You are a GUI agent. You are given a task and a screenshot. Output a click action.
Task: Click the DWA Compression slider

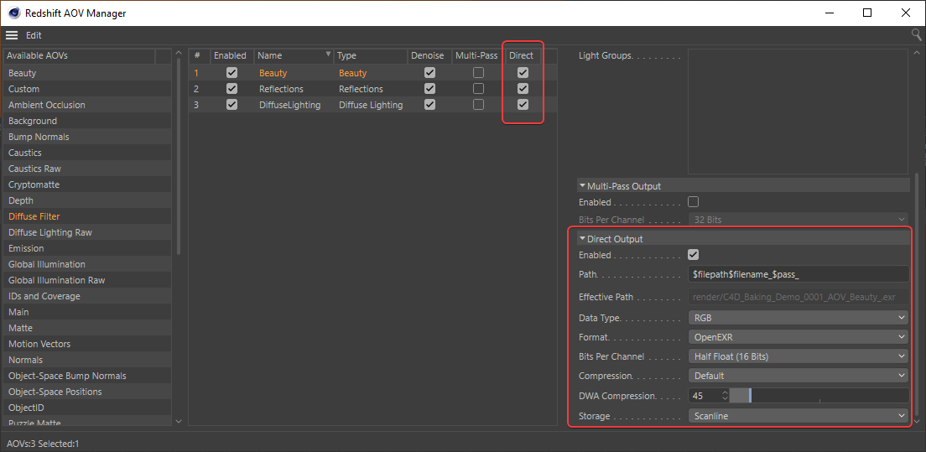tap(819, 395)
